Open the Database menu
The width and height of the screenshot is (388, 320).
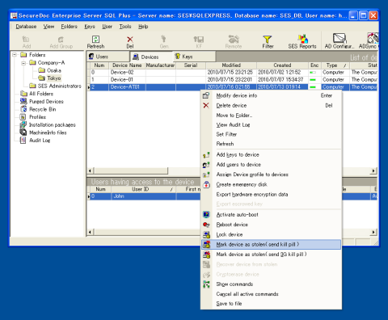(26, 27)
